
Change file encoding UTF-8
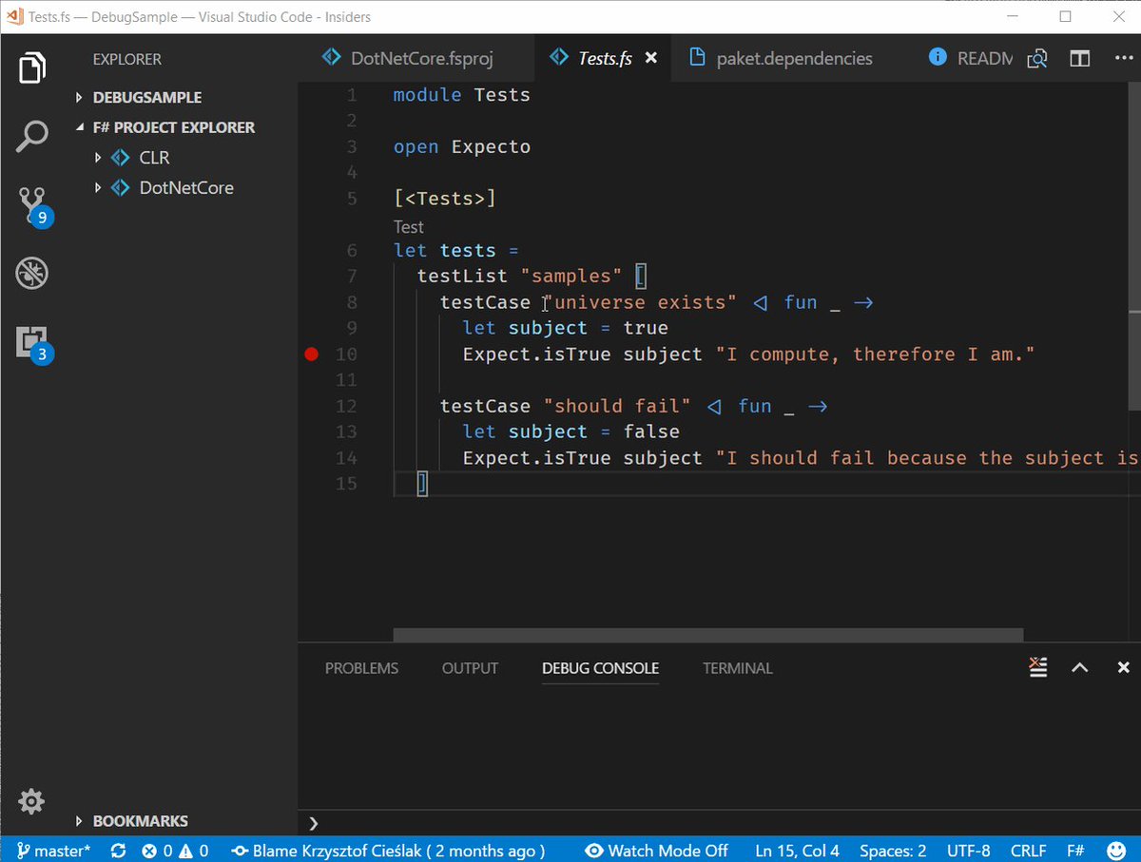click(968, 851)
